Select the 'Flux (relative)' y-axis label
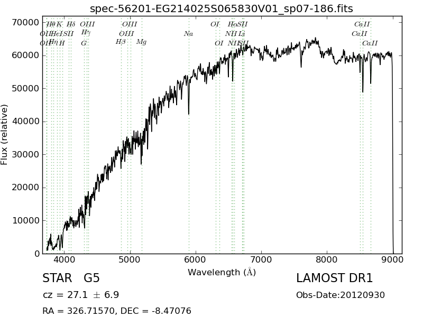 pyautogui.click(x=4, y=135)
